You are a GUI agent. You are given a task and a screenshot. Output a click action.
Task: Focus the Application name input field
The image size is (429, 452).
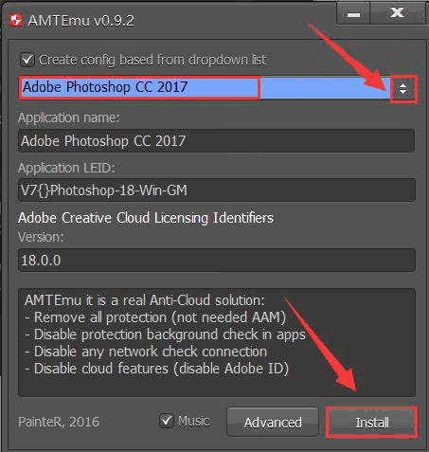216,140
